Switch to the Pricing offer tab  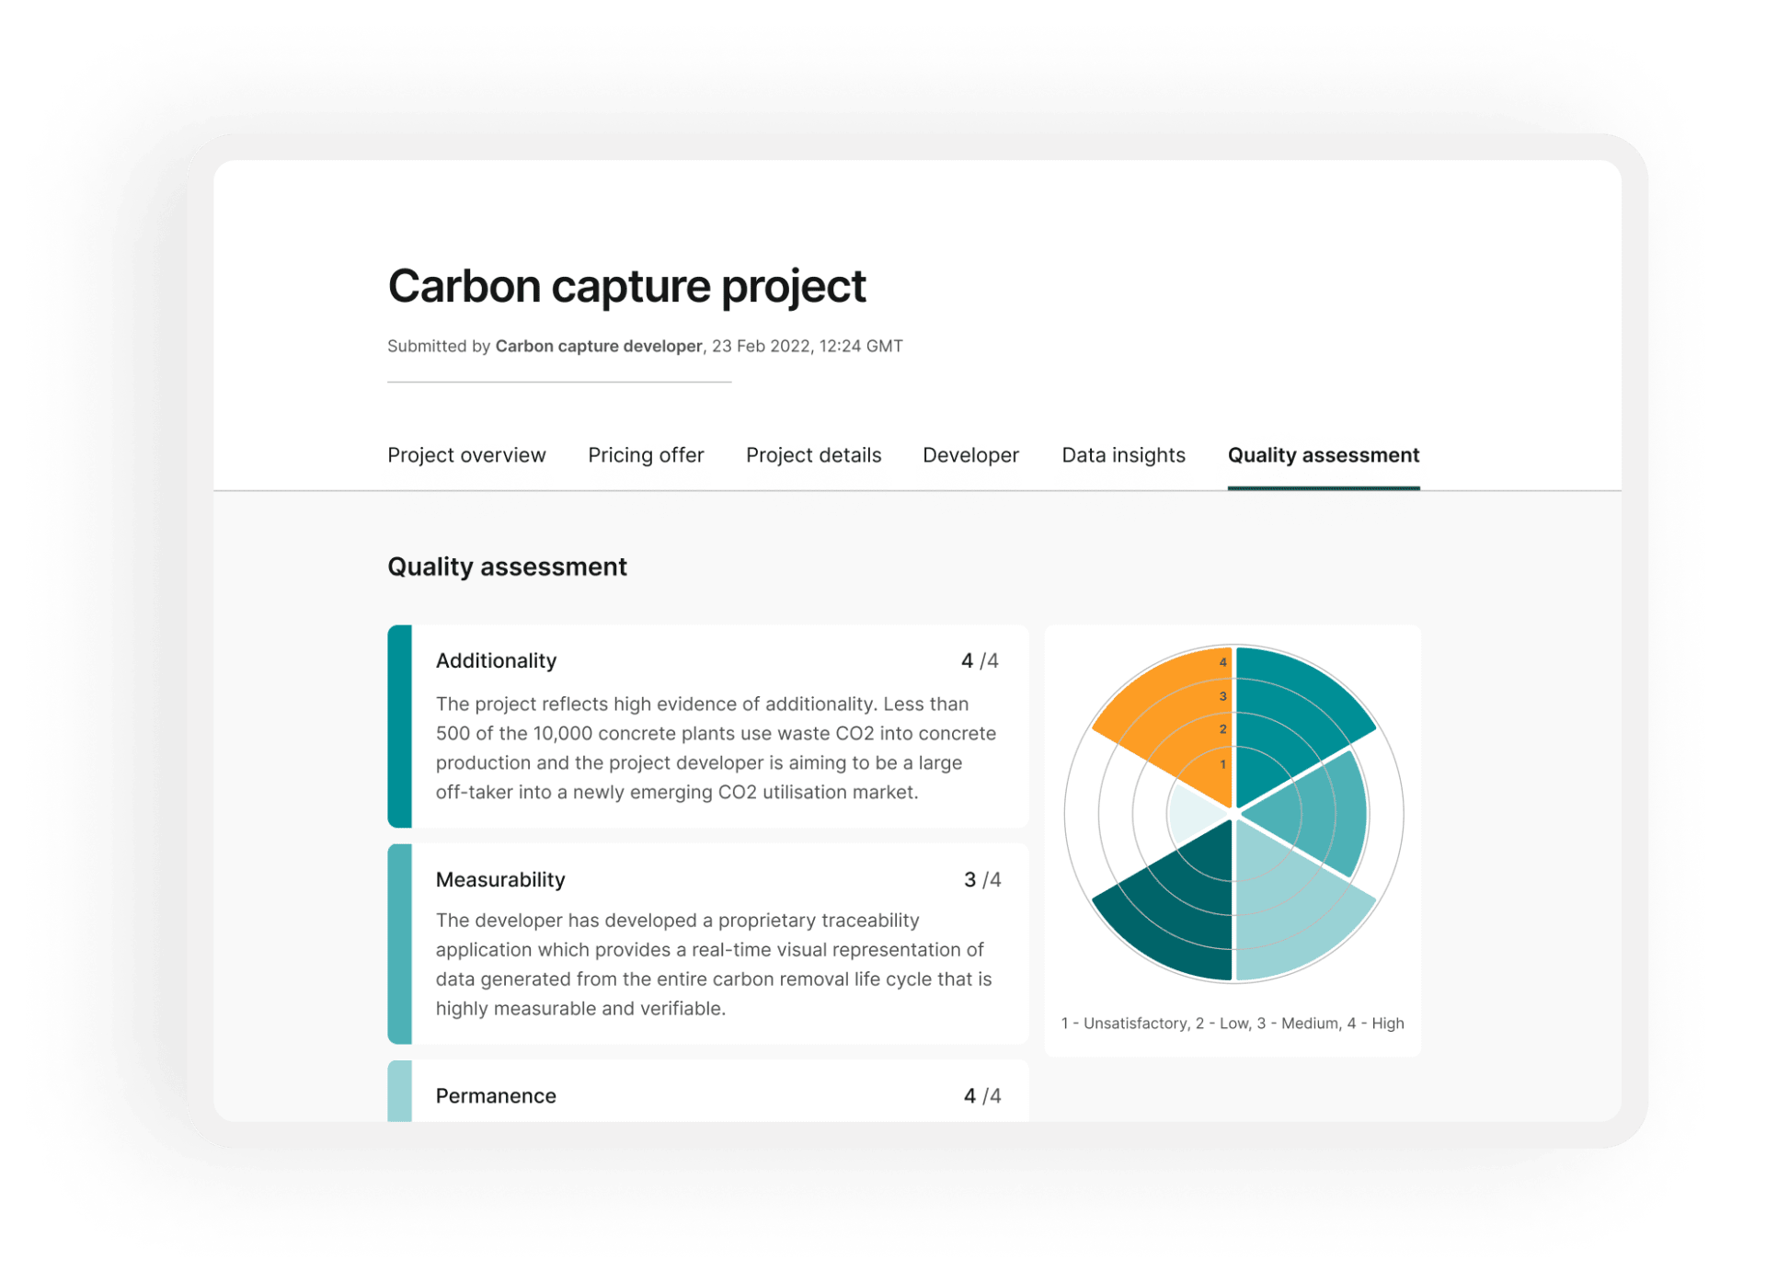tap(646, 455)
